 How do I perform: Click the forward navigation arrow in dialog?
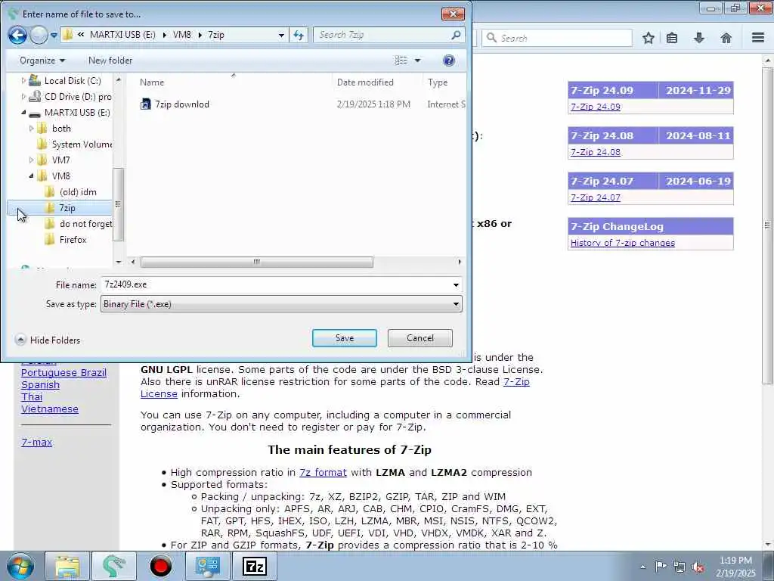click(x=39, y=35)
